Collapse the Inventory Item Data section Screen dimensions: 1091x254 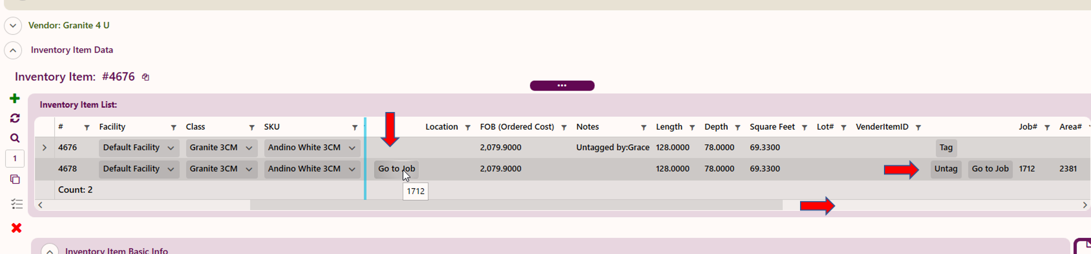(x=13, y=50)
